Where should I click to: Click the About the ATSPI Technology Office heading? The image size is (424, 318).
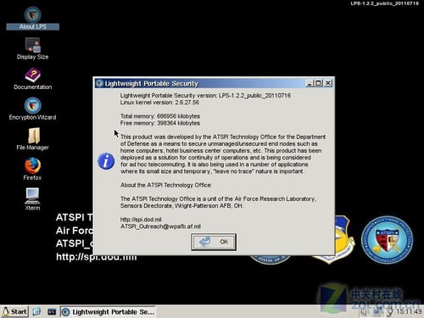coord(166,185)
